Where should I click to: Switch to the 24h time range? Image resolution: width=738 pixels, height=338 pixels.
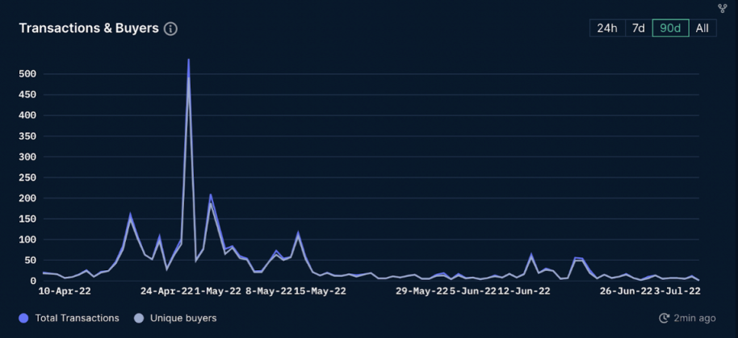pyautogui.click(x=607, y=28)
